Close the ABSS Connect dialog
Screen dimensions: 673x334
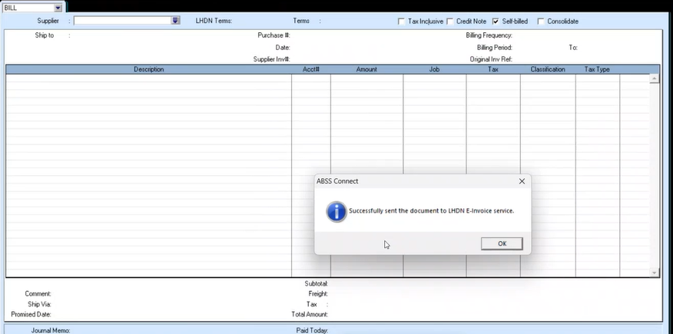(x=522, y=181)
